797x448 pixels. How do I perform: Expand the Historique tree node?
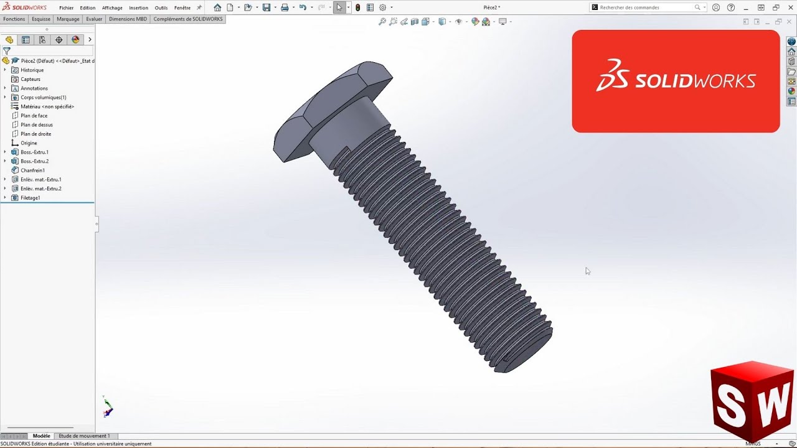pos(5,70)
